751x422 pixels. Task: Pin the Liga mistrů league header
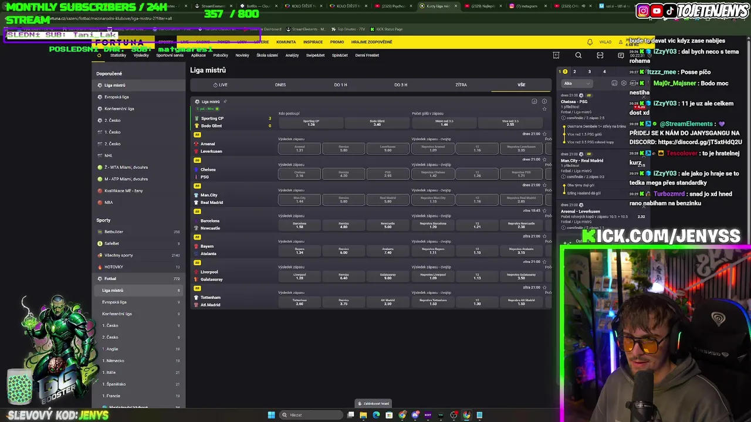tap(225, 101)
